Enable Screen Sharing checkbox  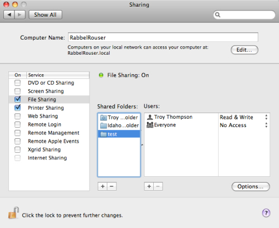[17, 91]
